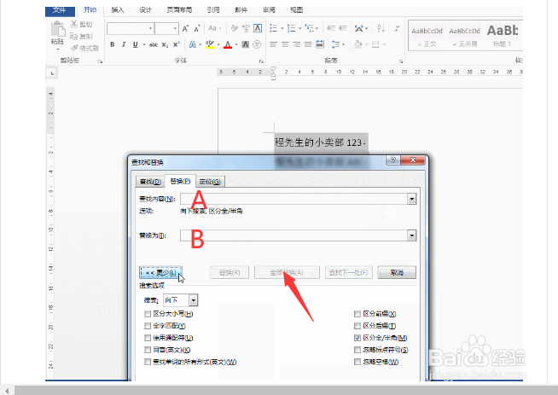Click the 更少 (Less) button
558x395 pixels.
click(161, 273)
